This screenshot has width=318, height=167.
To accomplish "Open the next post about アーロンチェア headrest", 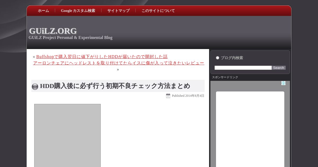I will pyautogui.click(x=119, y=63).
